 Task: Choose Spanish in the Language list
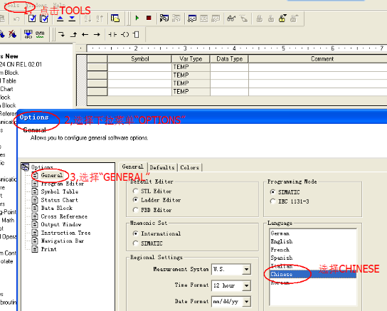(x=313, y=258)
